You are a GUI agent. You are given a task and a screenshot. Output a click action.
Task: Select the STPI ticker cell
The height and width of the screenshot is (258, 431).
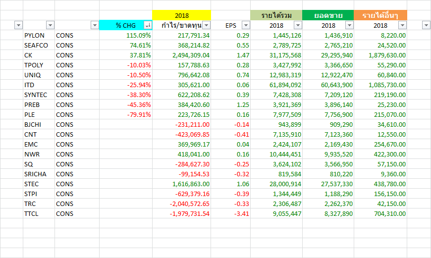[x=39, y=194]
